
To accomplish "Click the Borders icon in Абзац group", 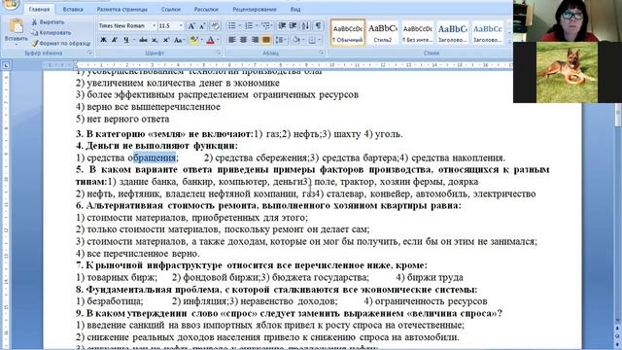I will pyautogui.click(x=312, y=40).
